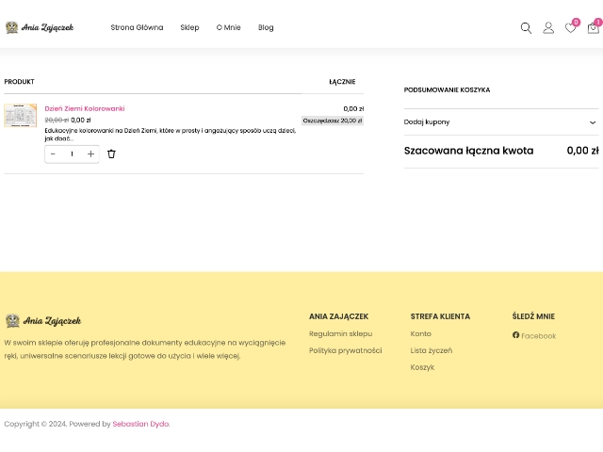The width and height of the screenshot is (603, 452).
Task: Follow the Sebastian Dydo link
Action: click(140, 424)
